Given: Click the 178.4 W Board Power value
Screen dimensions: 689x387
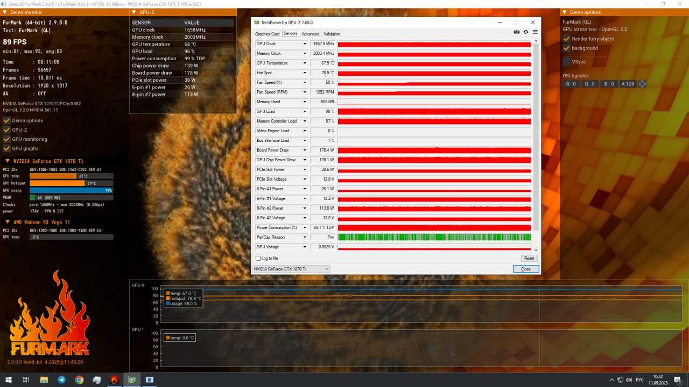Looking at the screenshot, I should pos(323,150).
